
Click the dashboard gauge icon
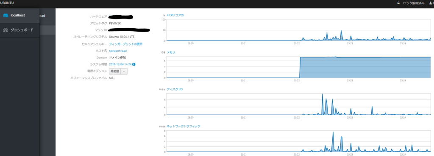click(6, 30)
